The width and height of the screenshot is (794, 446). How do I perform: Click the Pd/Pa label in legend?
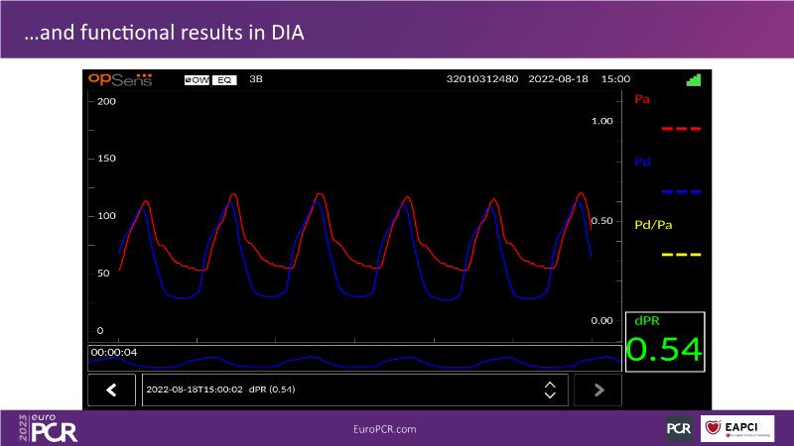coord(652,225)
